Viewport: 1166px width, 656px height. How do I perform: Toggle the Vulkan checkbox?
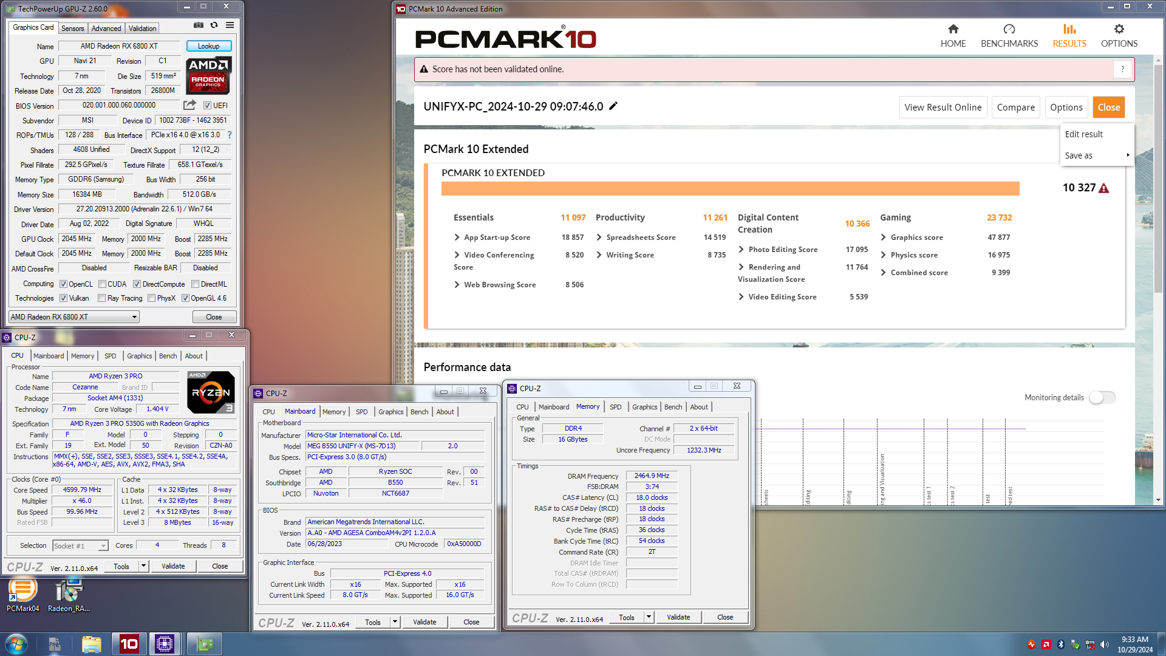tap(63, 298)
